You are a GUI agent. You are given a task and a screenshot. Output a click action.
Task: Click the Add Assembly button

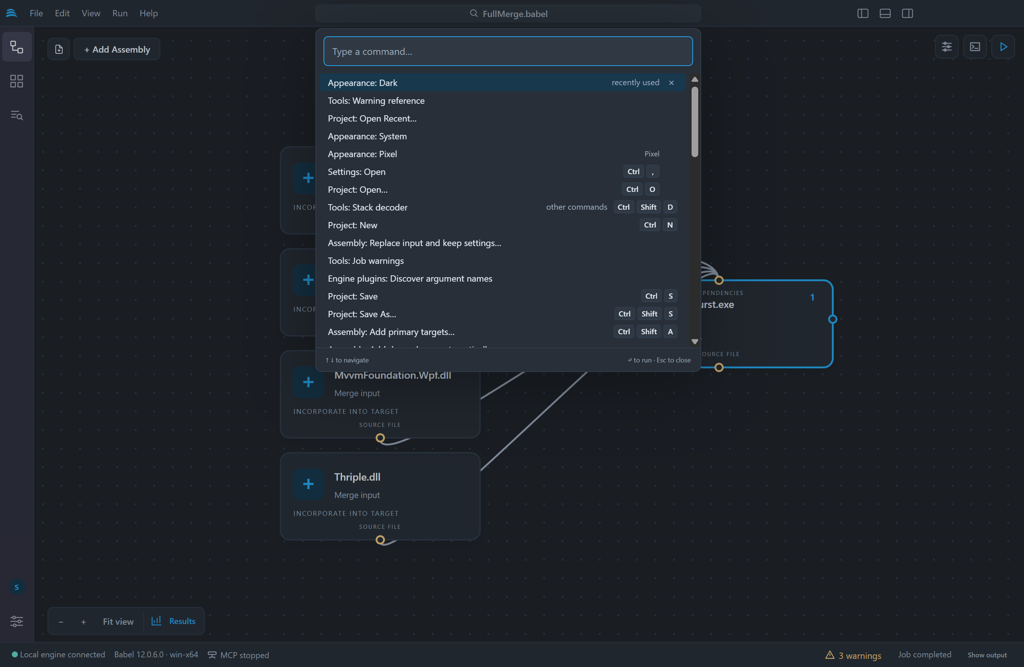[117, 49]
